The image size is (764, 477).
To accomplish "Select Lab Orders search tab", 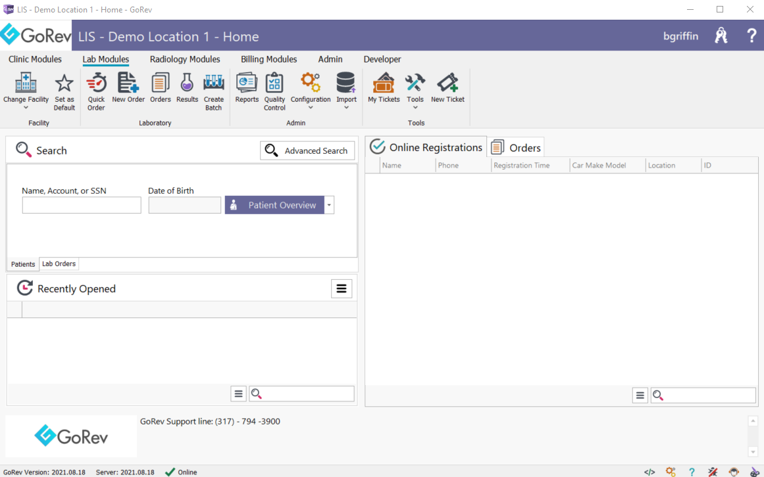I will click(x=59, y=263).
